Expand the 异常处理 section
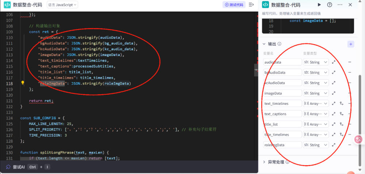This screenshot has width=365, height=174. pos(264,162)
